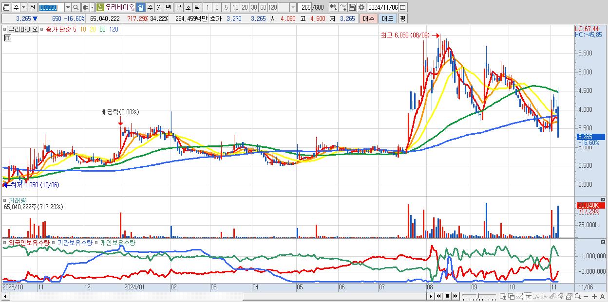The image size is (608, 302).
Task: Adjust the replay speed slider
Action: click(x=479, y=296)
